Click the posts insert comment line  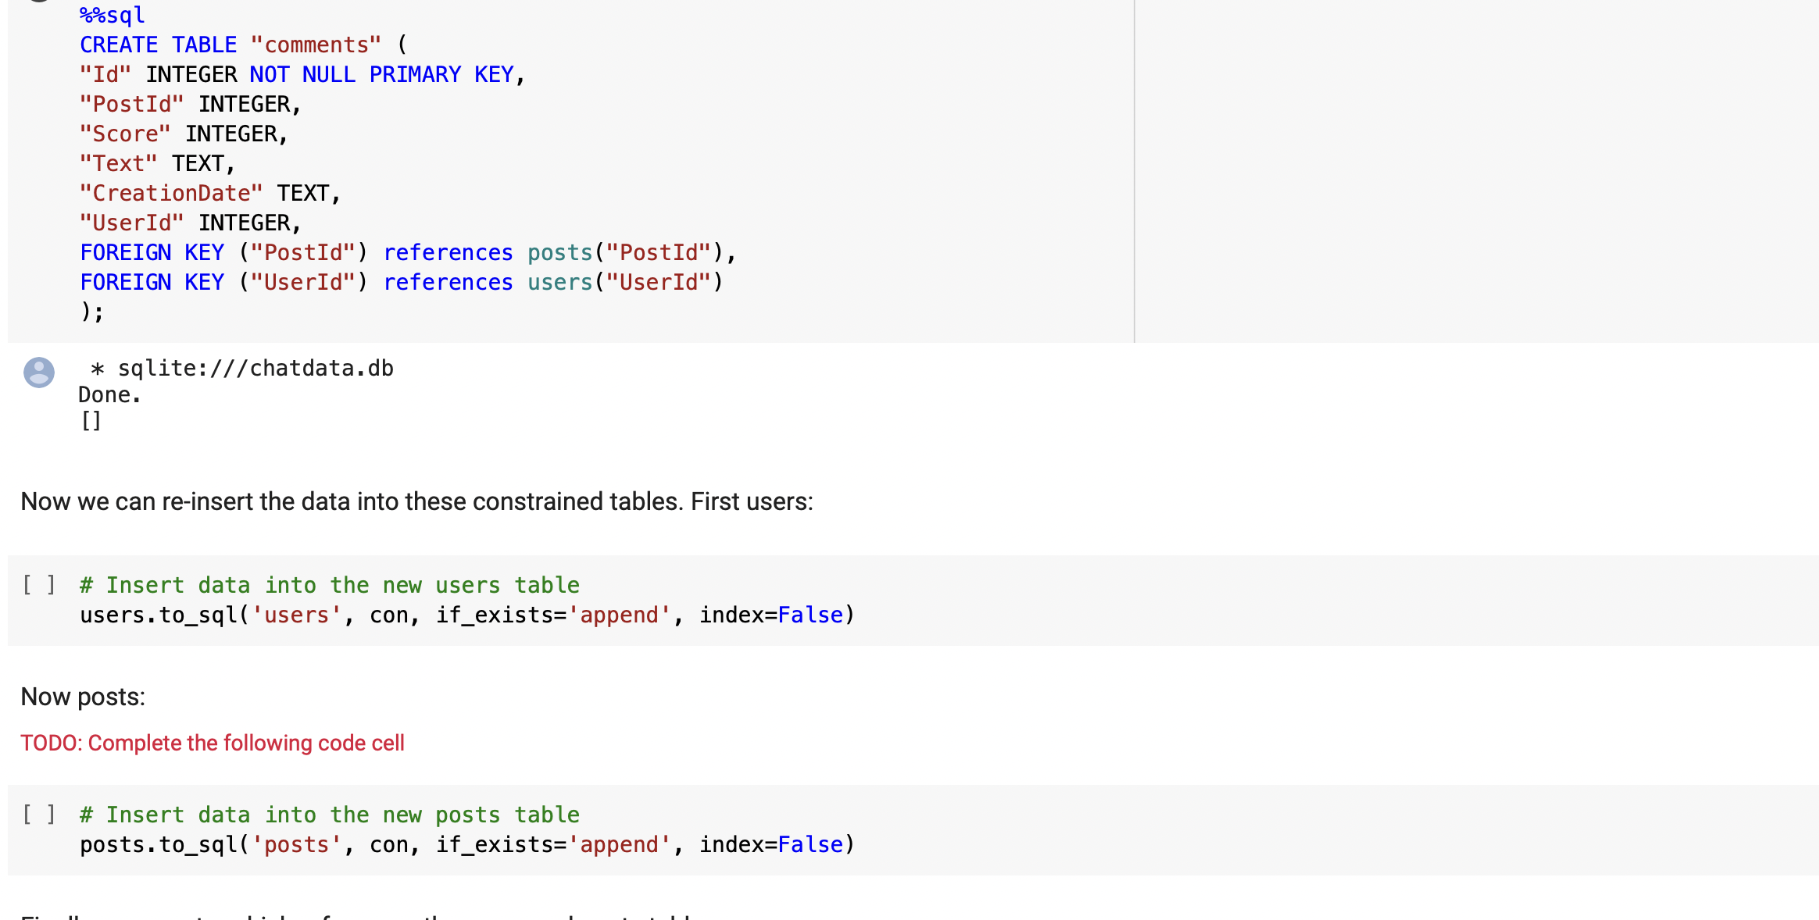(x=329, y=815)
